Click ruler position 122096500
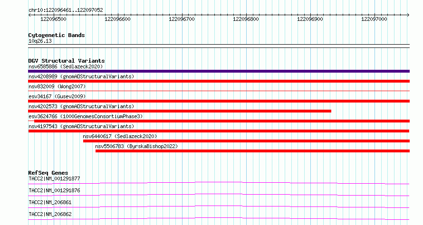The image size is (423, 225). coord(53,19)
